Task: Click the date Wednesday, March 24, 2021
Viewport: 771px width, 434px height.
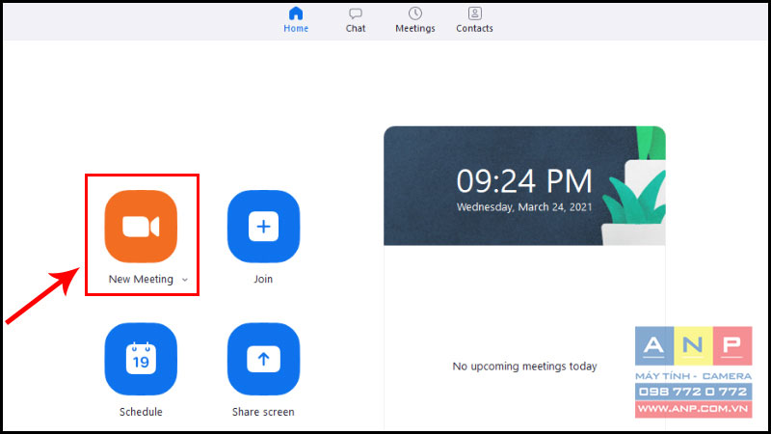Action: pyautogui.click(x=524, y=207)
